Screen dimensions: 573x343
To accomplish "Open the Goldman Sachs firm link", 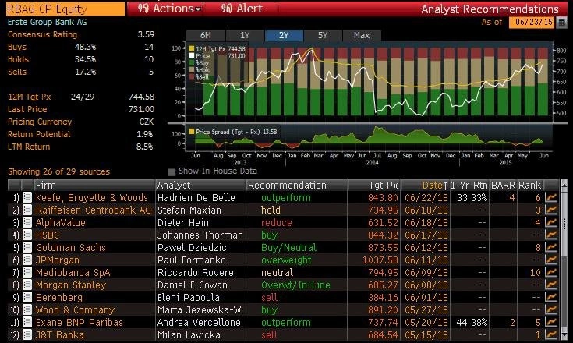I will [x=70, y=247].
